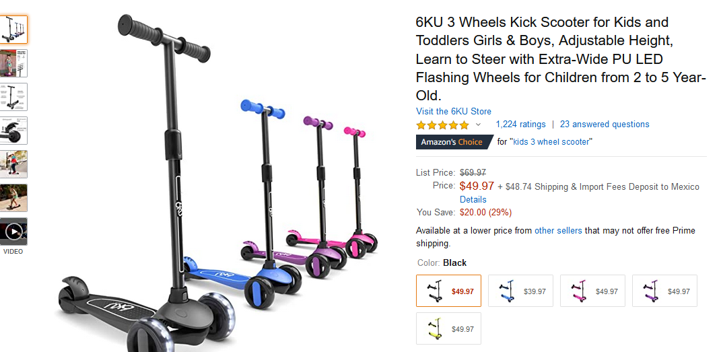Open the other sellers link
Screen dimensions: 721x352
(558, 231)
